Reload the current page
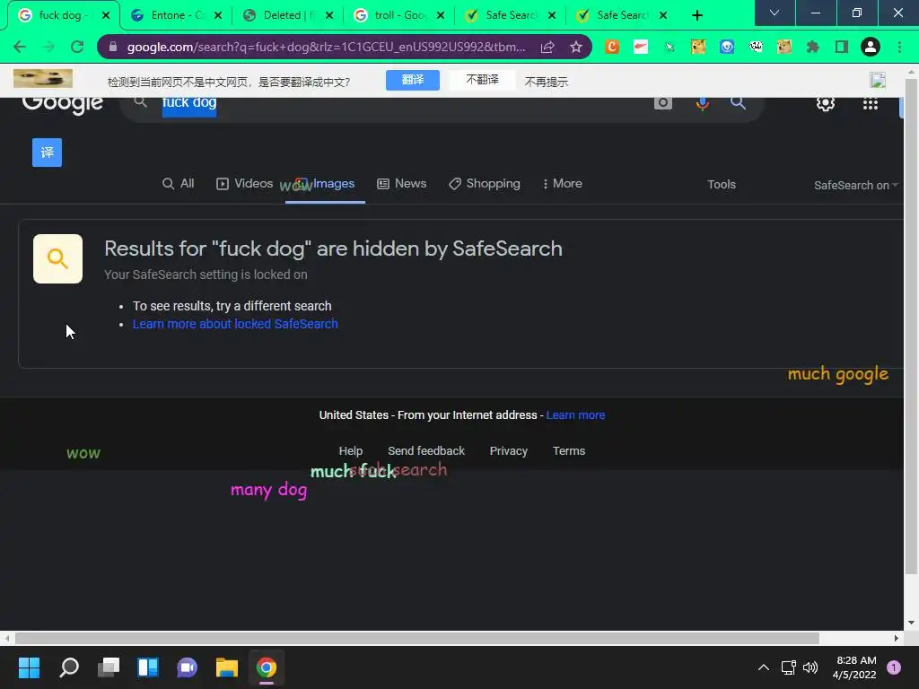 (77, 47)
